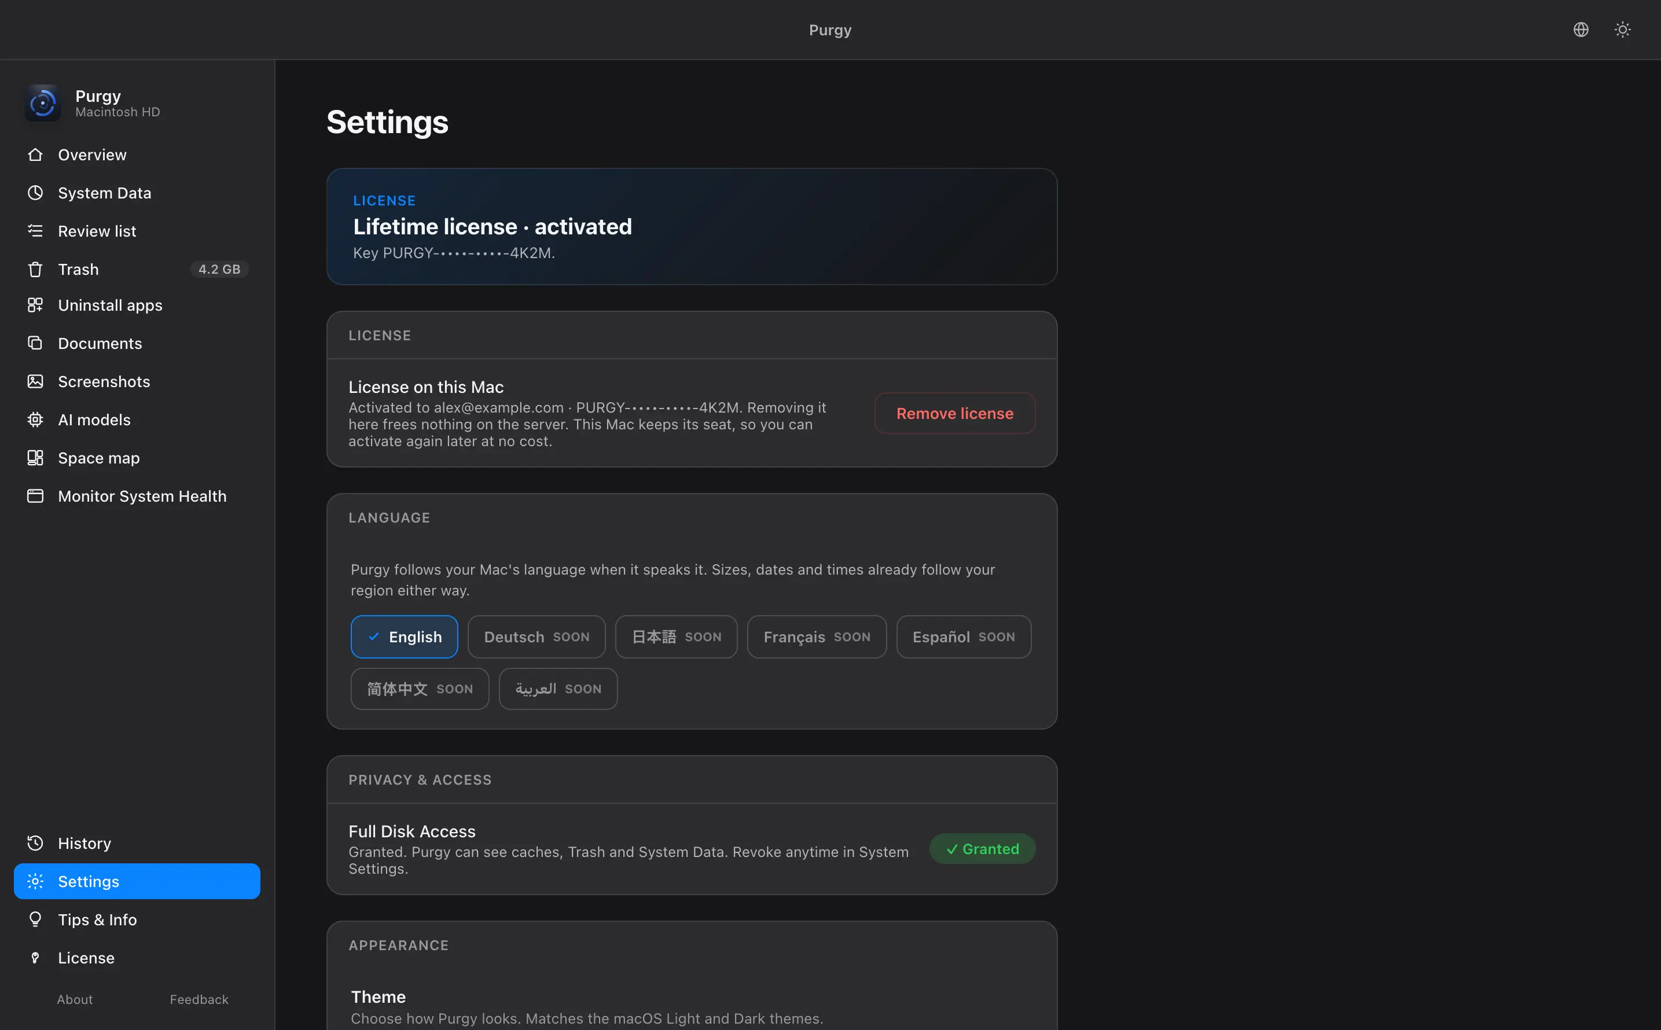The height and width of the screenshot is (1030, 1661).
Task: Click the Purgy app logo in sidebar
Action: pyautogui.click(x=43, y=103)
